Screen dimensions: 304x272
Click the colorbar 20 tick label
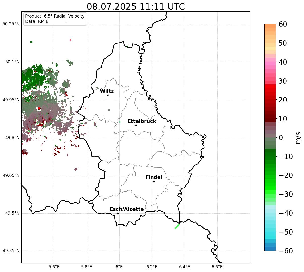click(283, 100)
